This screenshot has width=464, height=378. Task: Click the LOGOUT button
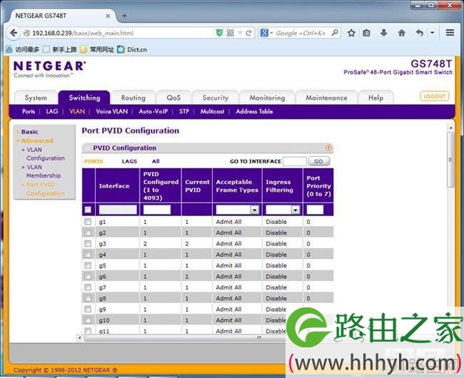(435, 96)
